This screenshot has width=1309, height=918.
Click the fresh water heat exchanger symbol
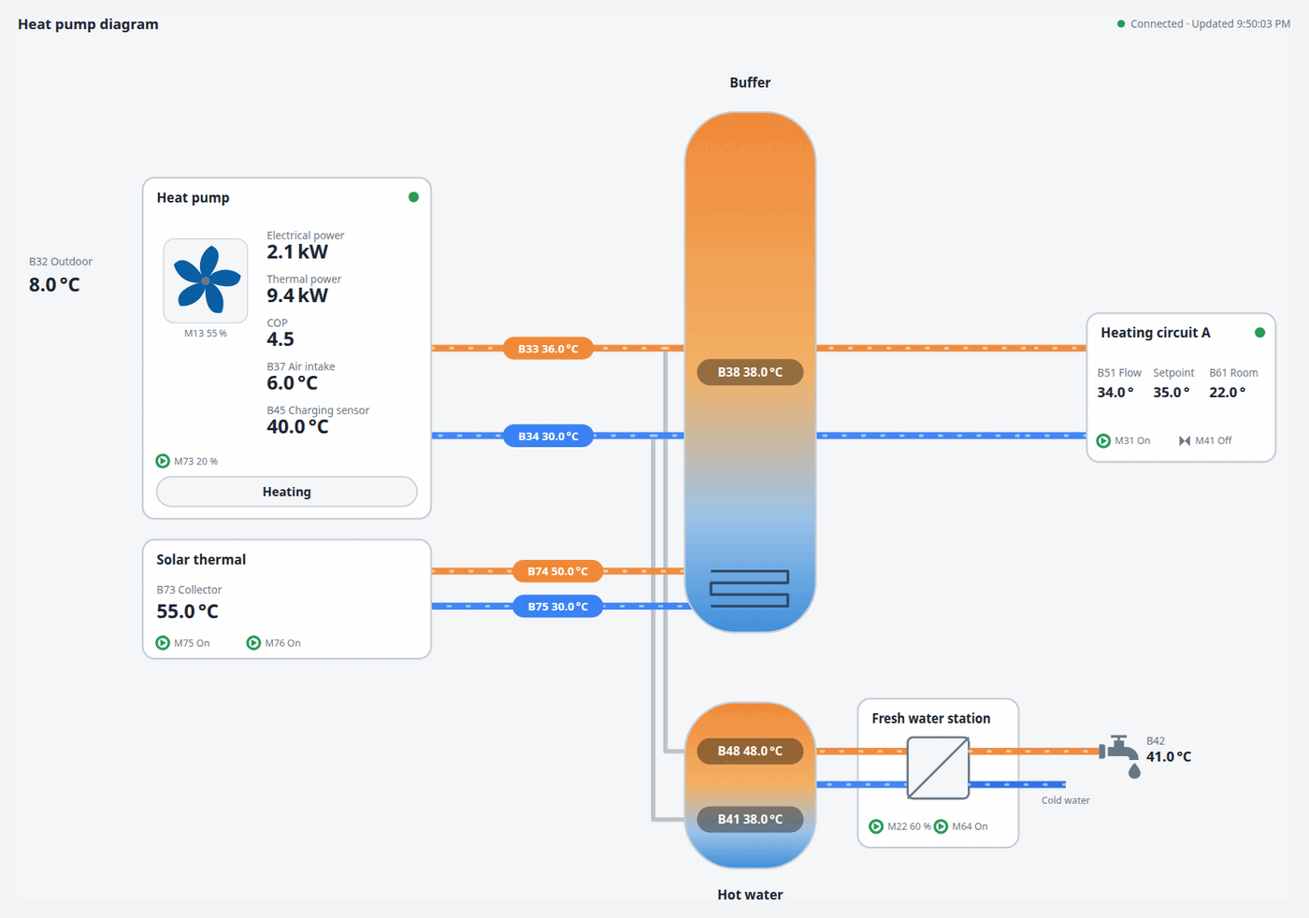tap(938, 767)
